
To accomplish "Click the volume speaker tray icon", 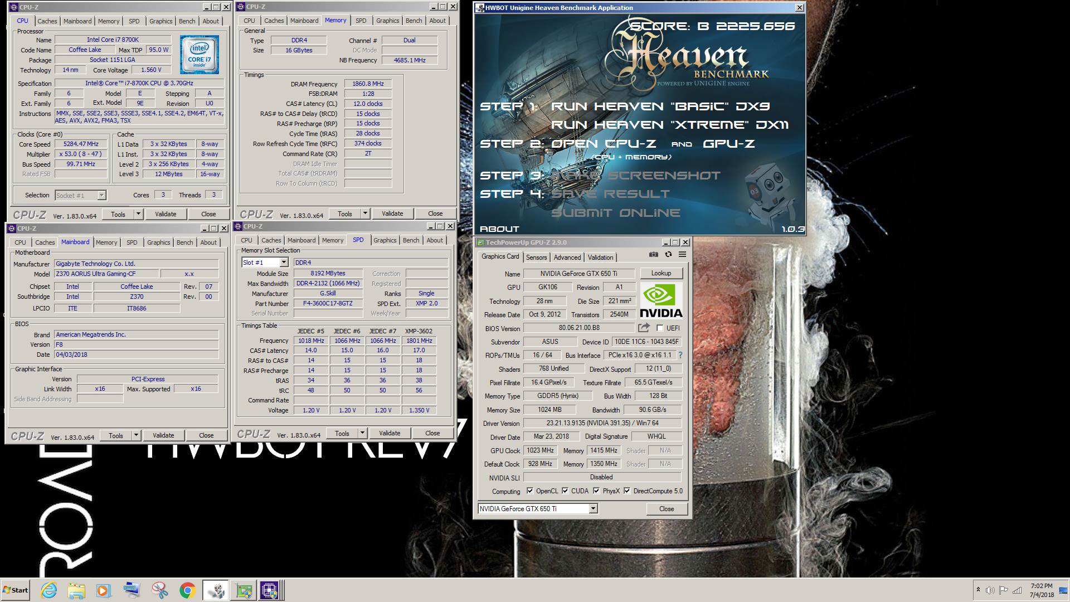I will 990,590.
